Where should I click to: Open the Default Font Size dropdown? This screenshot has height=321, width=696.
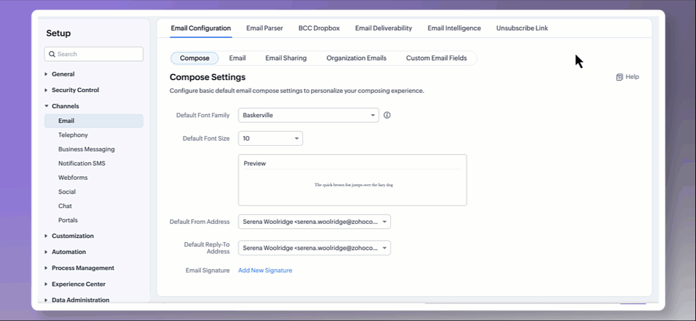(271, 138)
